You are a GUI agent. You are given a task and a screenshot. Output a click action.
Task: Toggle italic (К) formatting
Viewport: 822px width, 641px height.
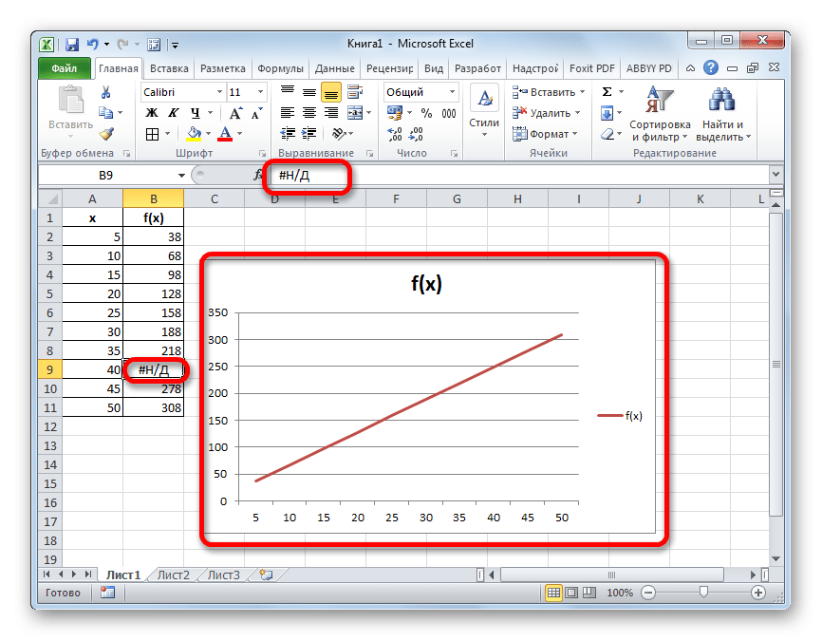click(x=173, y=113)
